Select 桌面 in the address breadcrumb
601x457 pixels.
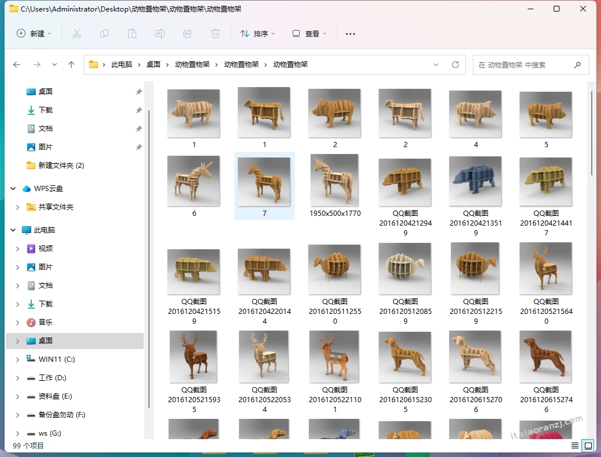154,65
